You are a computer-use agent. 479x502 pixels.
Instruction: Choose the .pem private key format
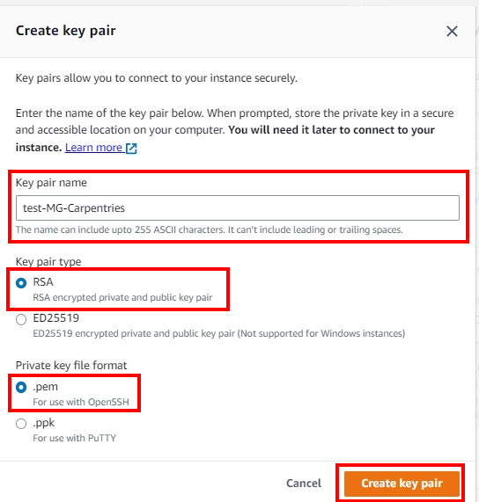(21, 388)
